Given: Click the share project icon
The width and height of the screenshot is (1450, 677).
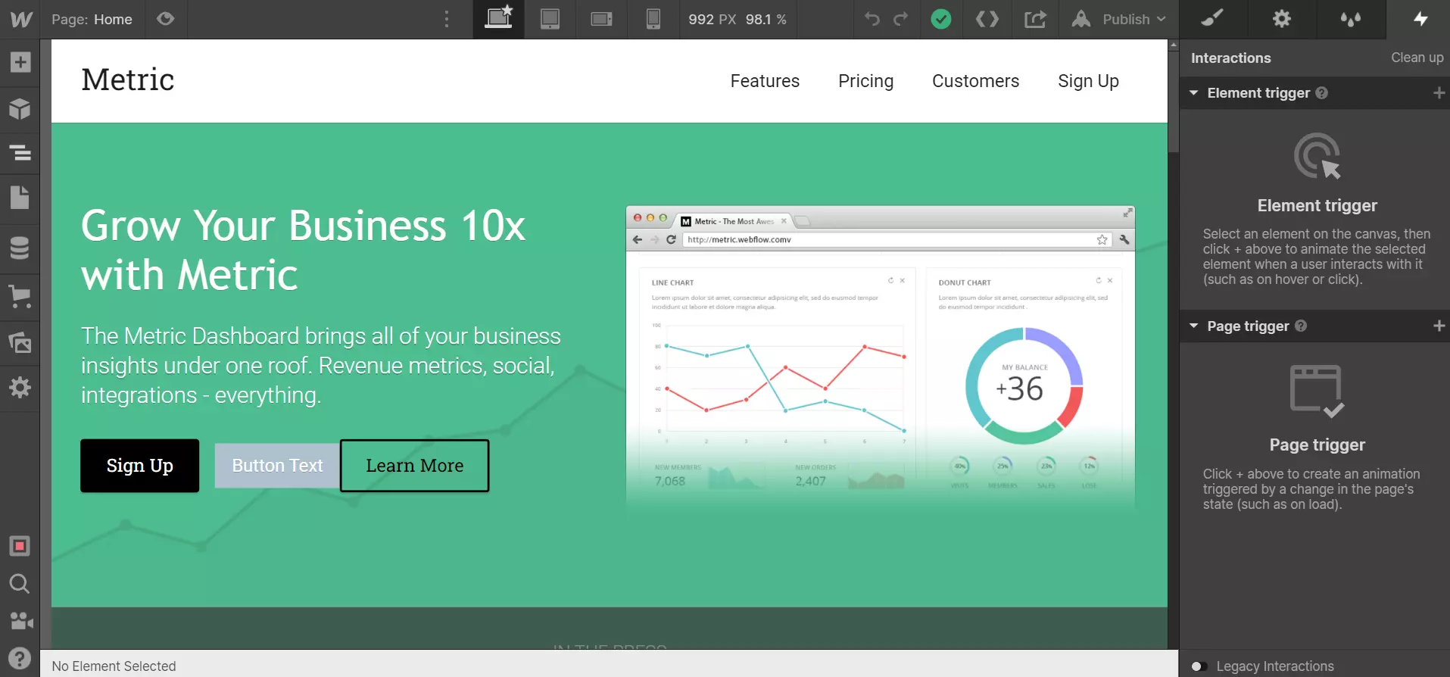Looking at the screenshot, I should coord(1035,19).
